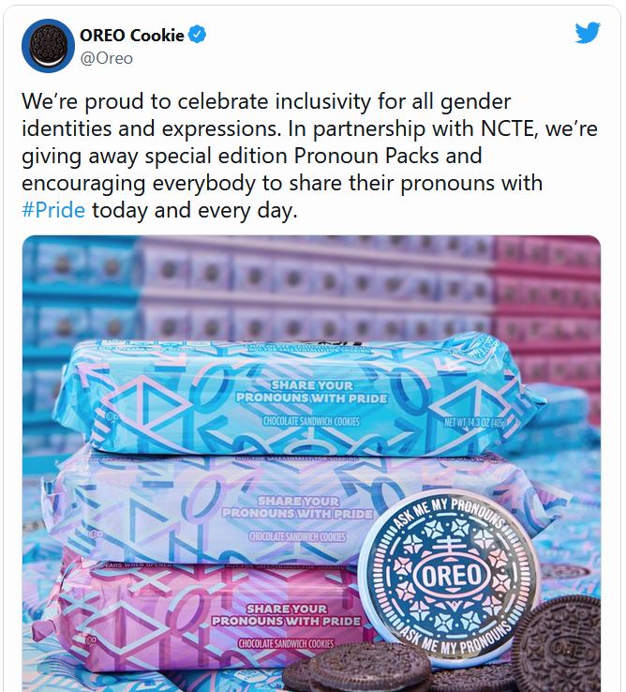Select the lavender pack's pronouns slogan

pyautogui.click(x=298, y=507)
